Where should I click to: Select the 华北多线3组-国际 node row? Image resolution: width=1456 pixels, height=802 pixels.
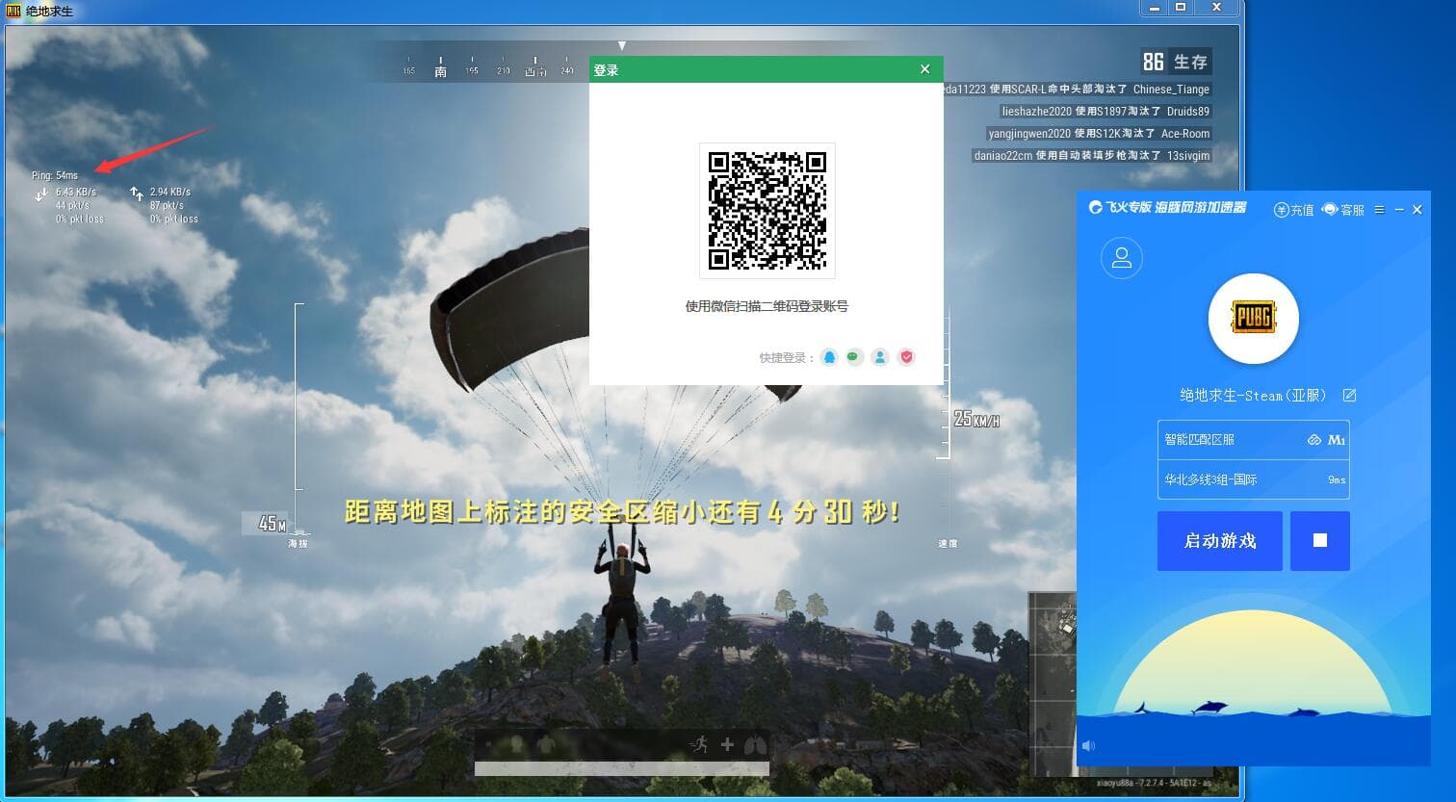click(x=1253, y=479)
